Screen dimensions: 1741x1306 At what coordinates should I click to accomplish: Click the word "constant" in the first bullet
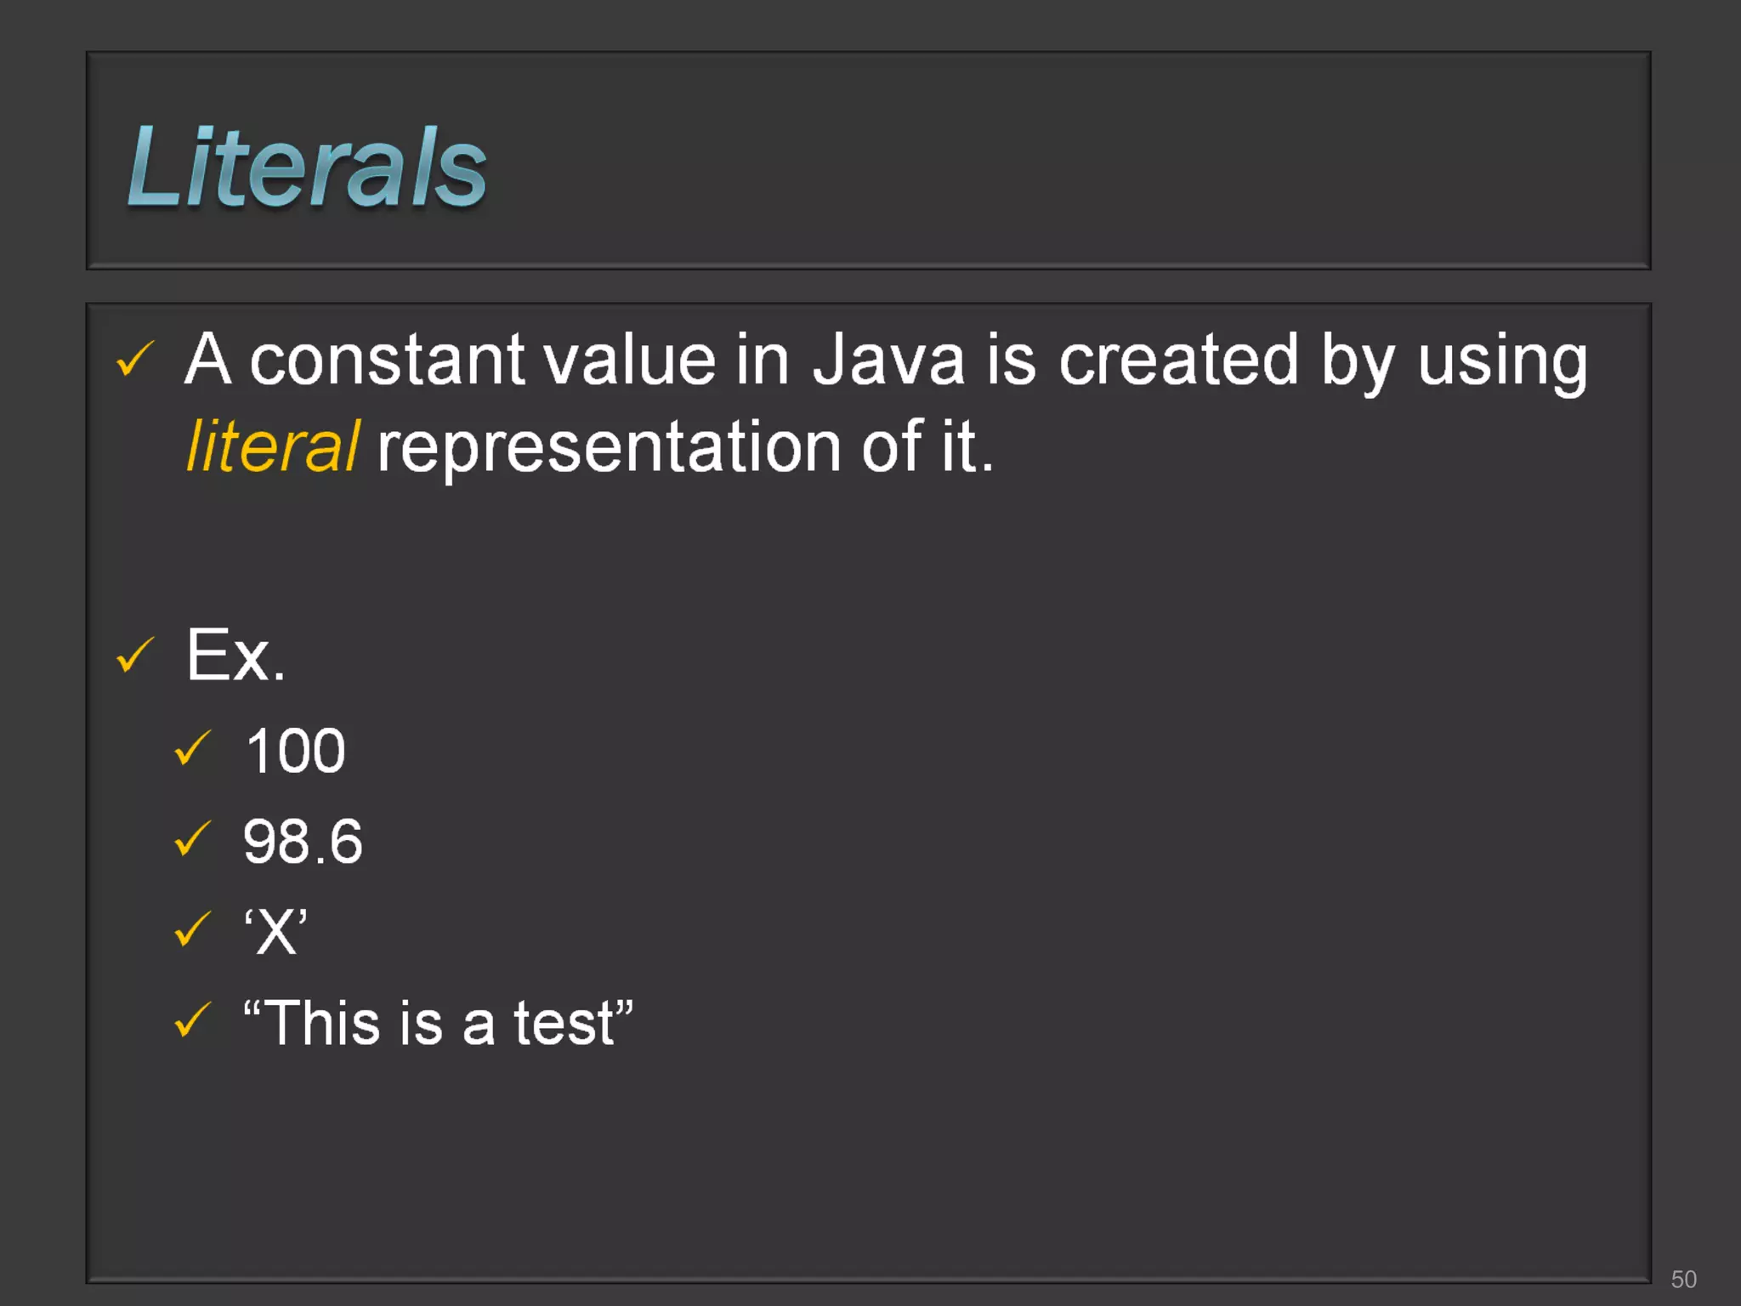(387, 360)
